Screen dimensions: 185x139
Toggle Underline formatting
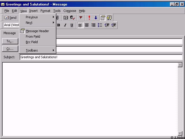tap(72, 25)
